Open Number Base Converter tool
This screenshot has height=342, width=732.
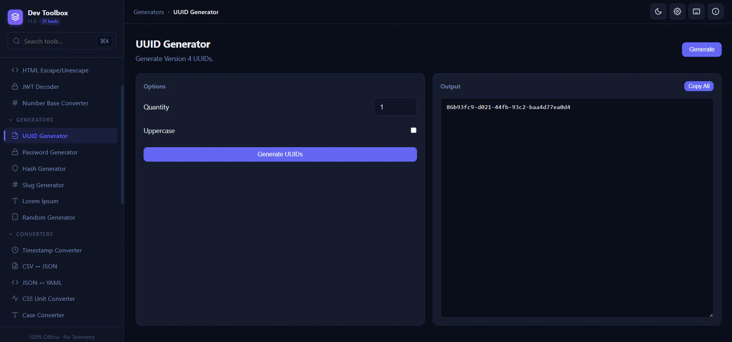(61, 103)
